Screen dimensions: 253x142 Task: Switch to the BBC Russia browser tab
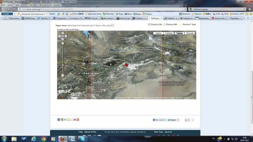(x=92, y=18)
